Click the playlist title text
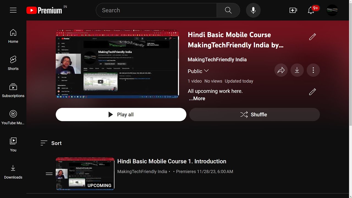 (x=235, y=40)
